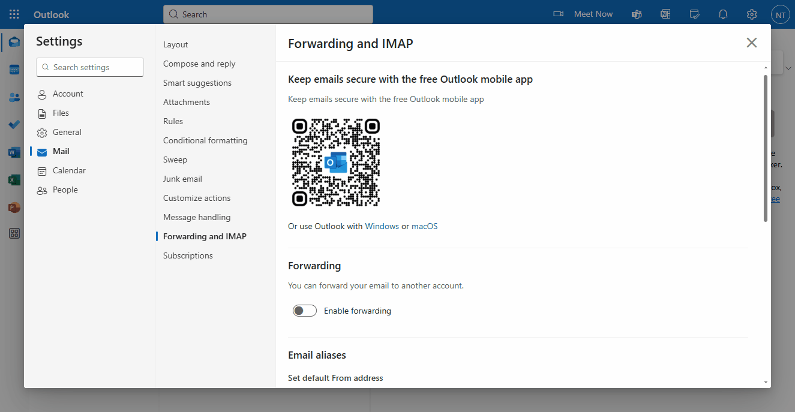Viewport: 795px width, 412px height.
Task: Open Customize actions settings
Action: (x=197, y=198)
